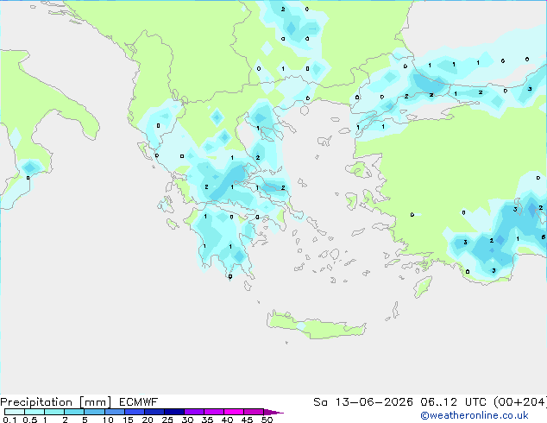This screenshot has height=423, width=547.
Task: Click the legend value label 0.5
Action: (x=30, y=420)
